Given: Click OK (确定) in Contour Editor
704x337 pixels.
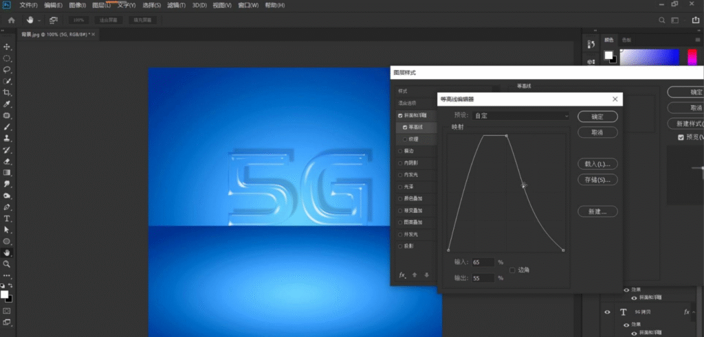Looking at the screenshot, I should pos(597,117).
